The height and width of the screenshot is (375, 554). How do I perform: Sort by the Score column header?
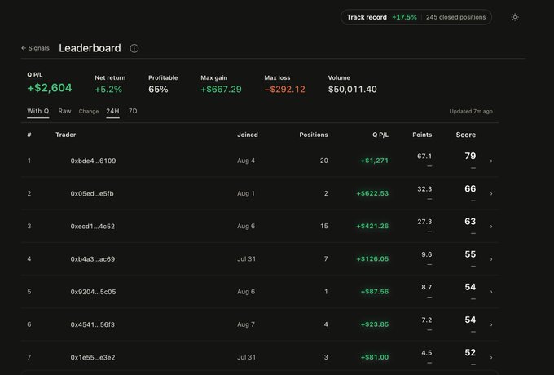pos(466,135)
